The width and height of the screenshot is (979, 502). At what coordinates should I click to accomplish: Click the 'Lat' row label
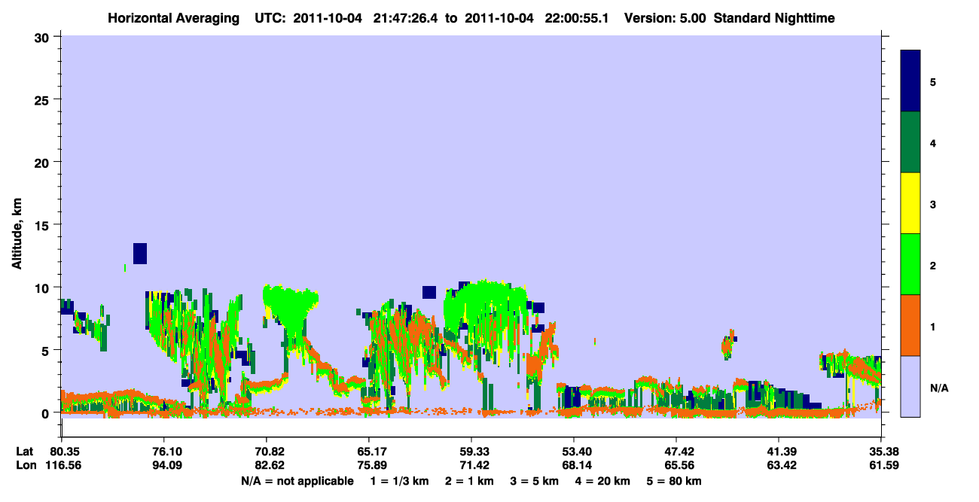coord(25,452)
